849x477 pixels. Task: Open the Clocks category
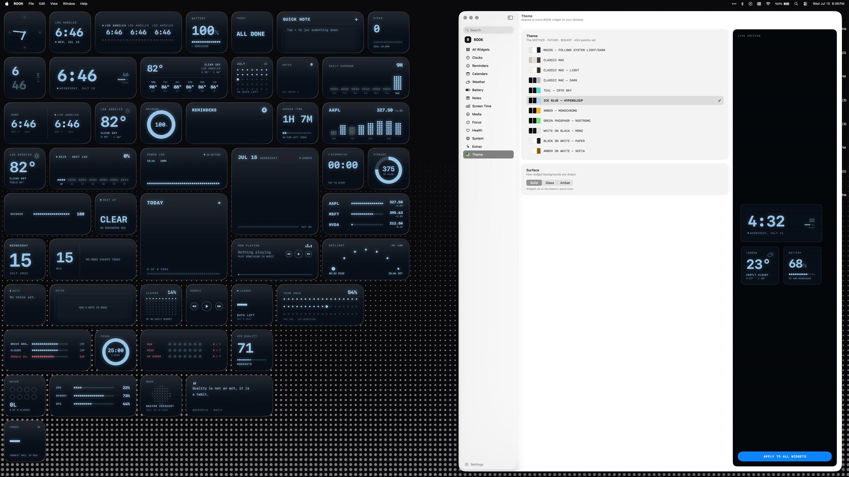tap(488, 58)
